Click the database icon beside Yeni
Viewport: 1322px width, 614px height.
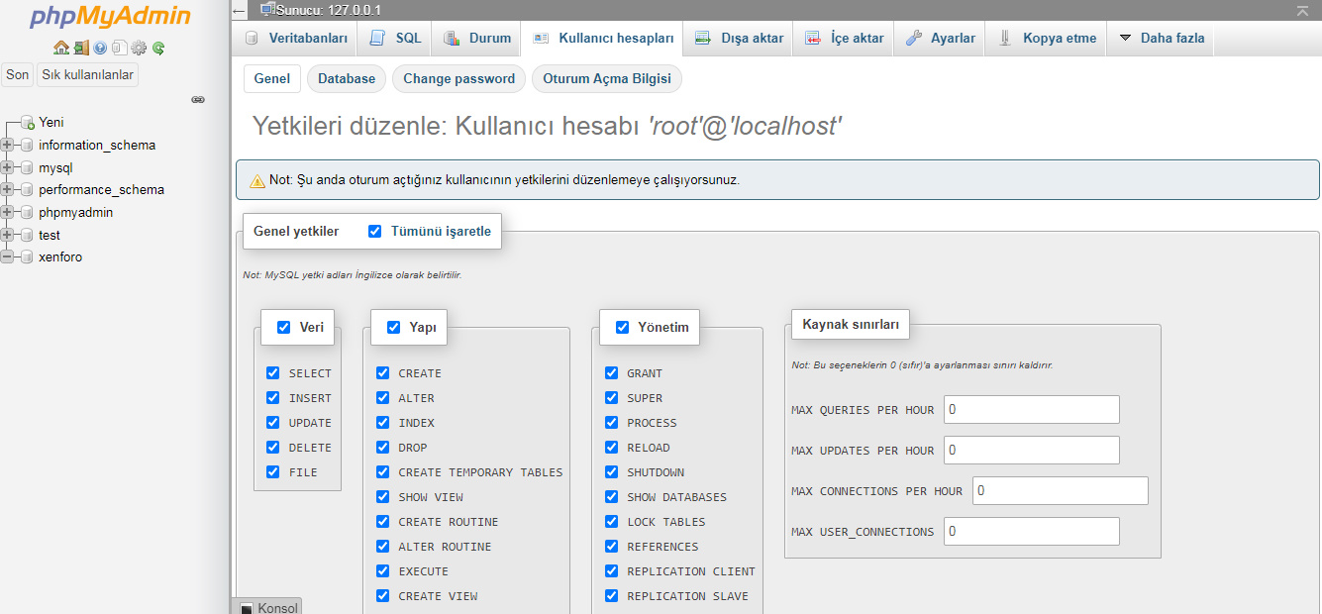(x=27, y=123)
